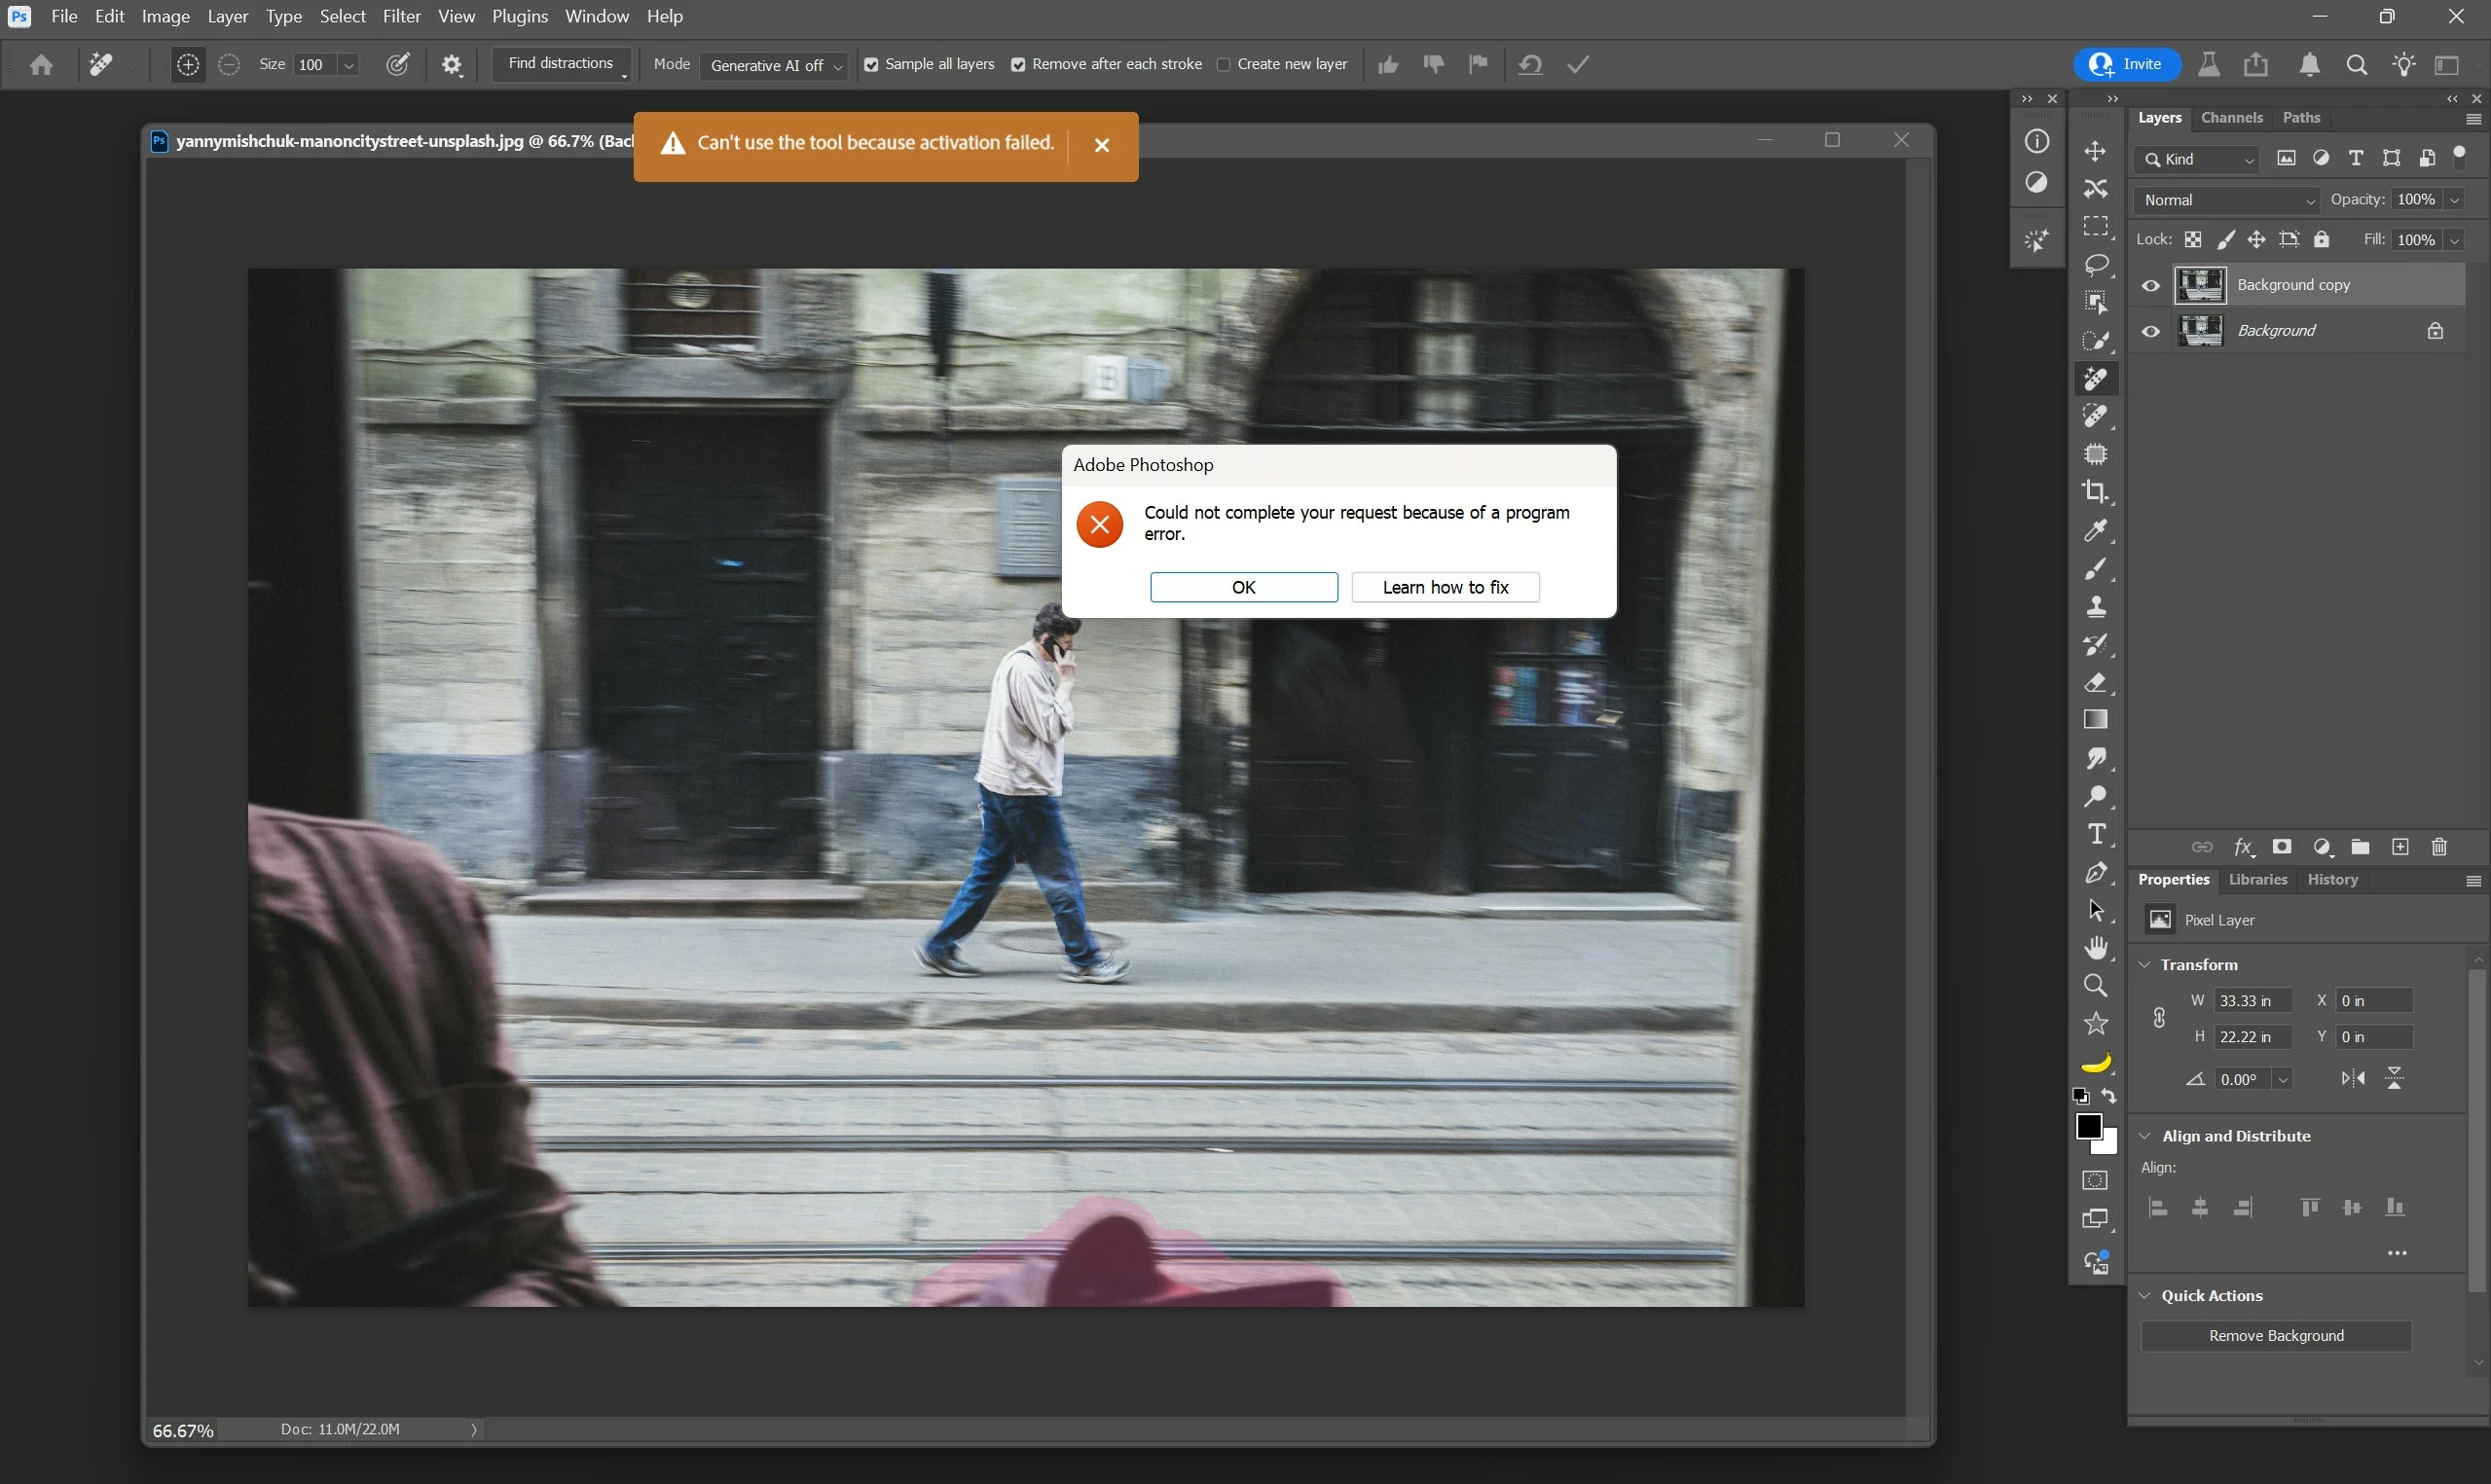
Task: Click the add layer mask icon
Action: 2281,847
